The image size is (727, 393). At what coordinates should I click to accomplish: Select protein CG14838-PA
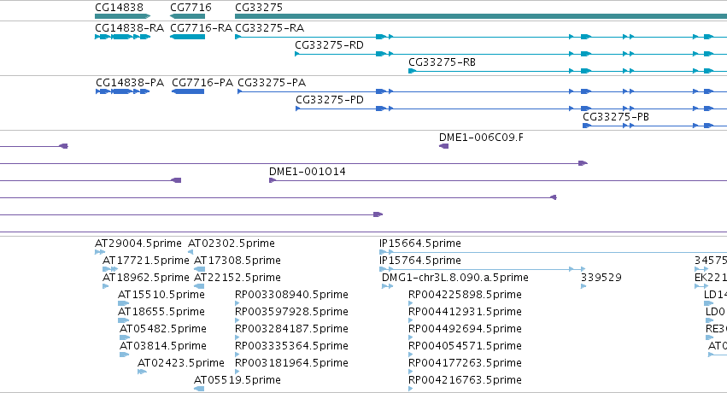pos(130,83)
